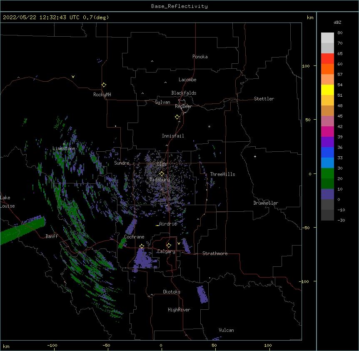
Task: Select the Innisfail label
Action: 173,136
